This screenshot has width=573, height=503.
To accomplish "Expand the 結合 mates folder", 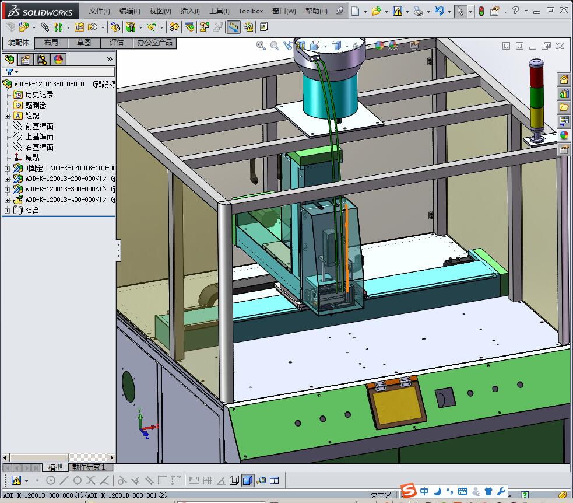I will tap(7, 210).
